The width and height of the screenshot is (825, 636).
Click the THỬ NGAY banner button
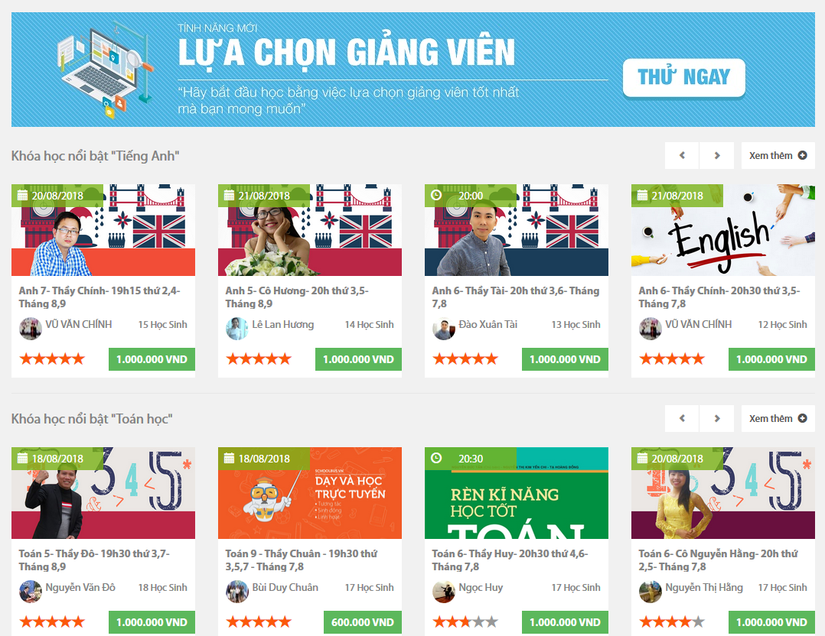pos(683,78)
